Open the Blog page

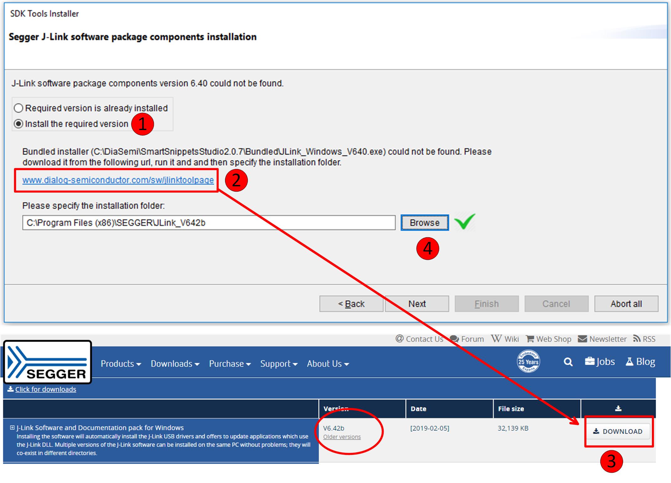click(x=640, y=362)
